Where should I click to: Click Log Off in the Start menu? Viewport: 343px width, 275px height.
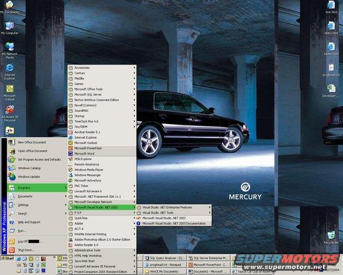[x=37, y=242]
